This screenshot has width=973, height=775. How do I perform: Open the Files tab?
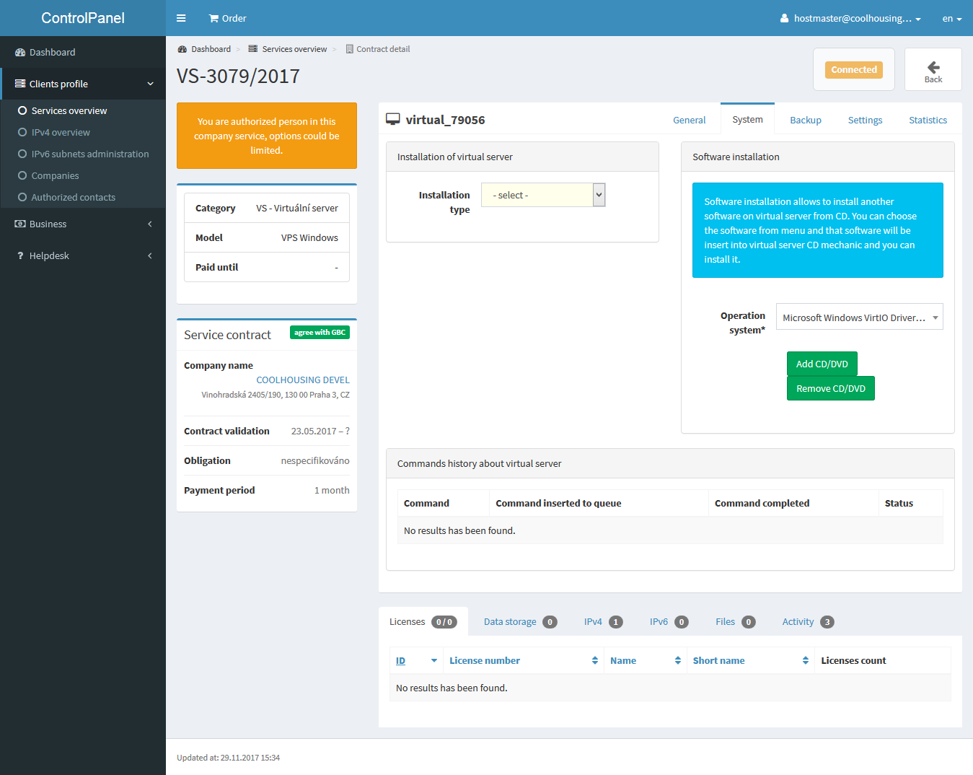tap(735, 621)
